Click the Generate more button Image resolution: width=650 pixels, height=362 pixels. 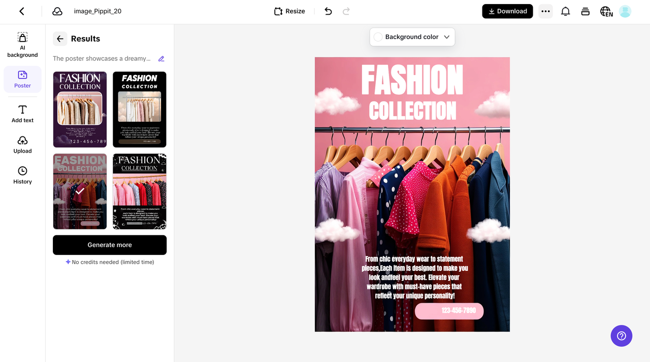tap(110, 245)
